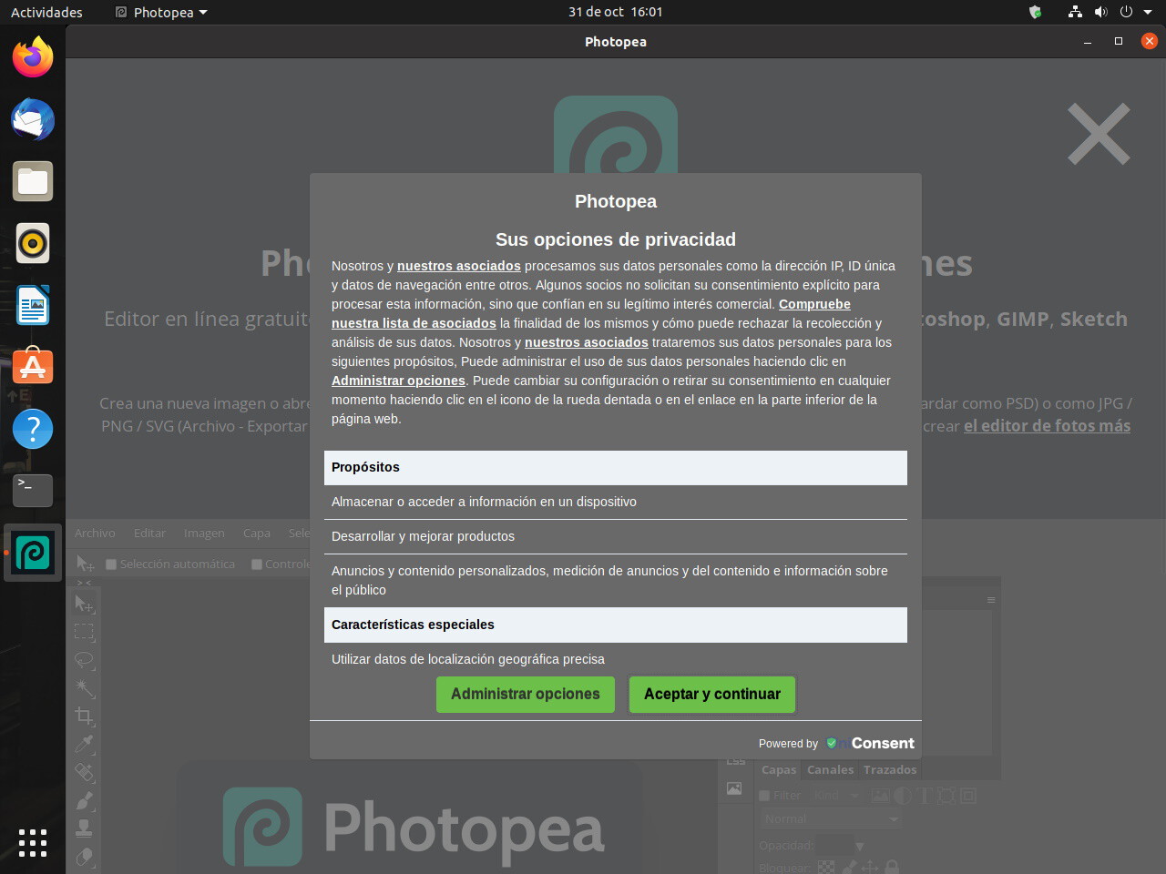
Task: Open the image panel icon in side strip
Action: click(x=734, y=788)
